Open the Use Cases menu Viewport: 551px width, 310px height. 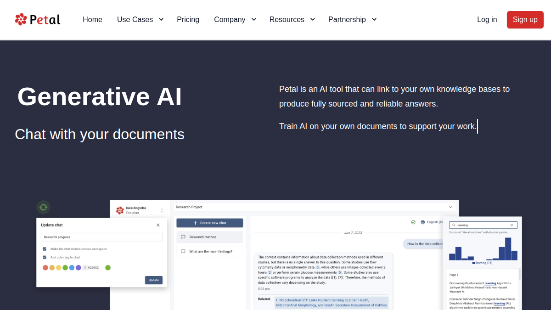pyautogui.click(x=135, y=19)
